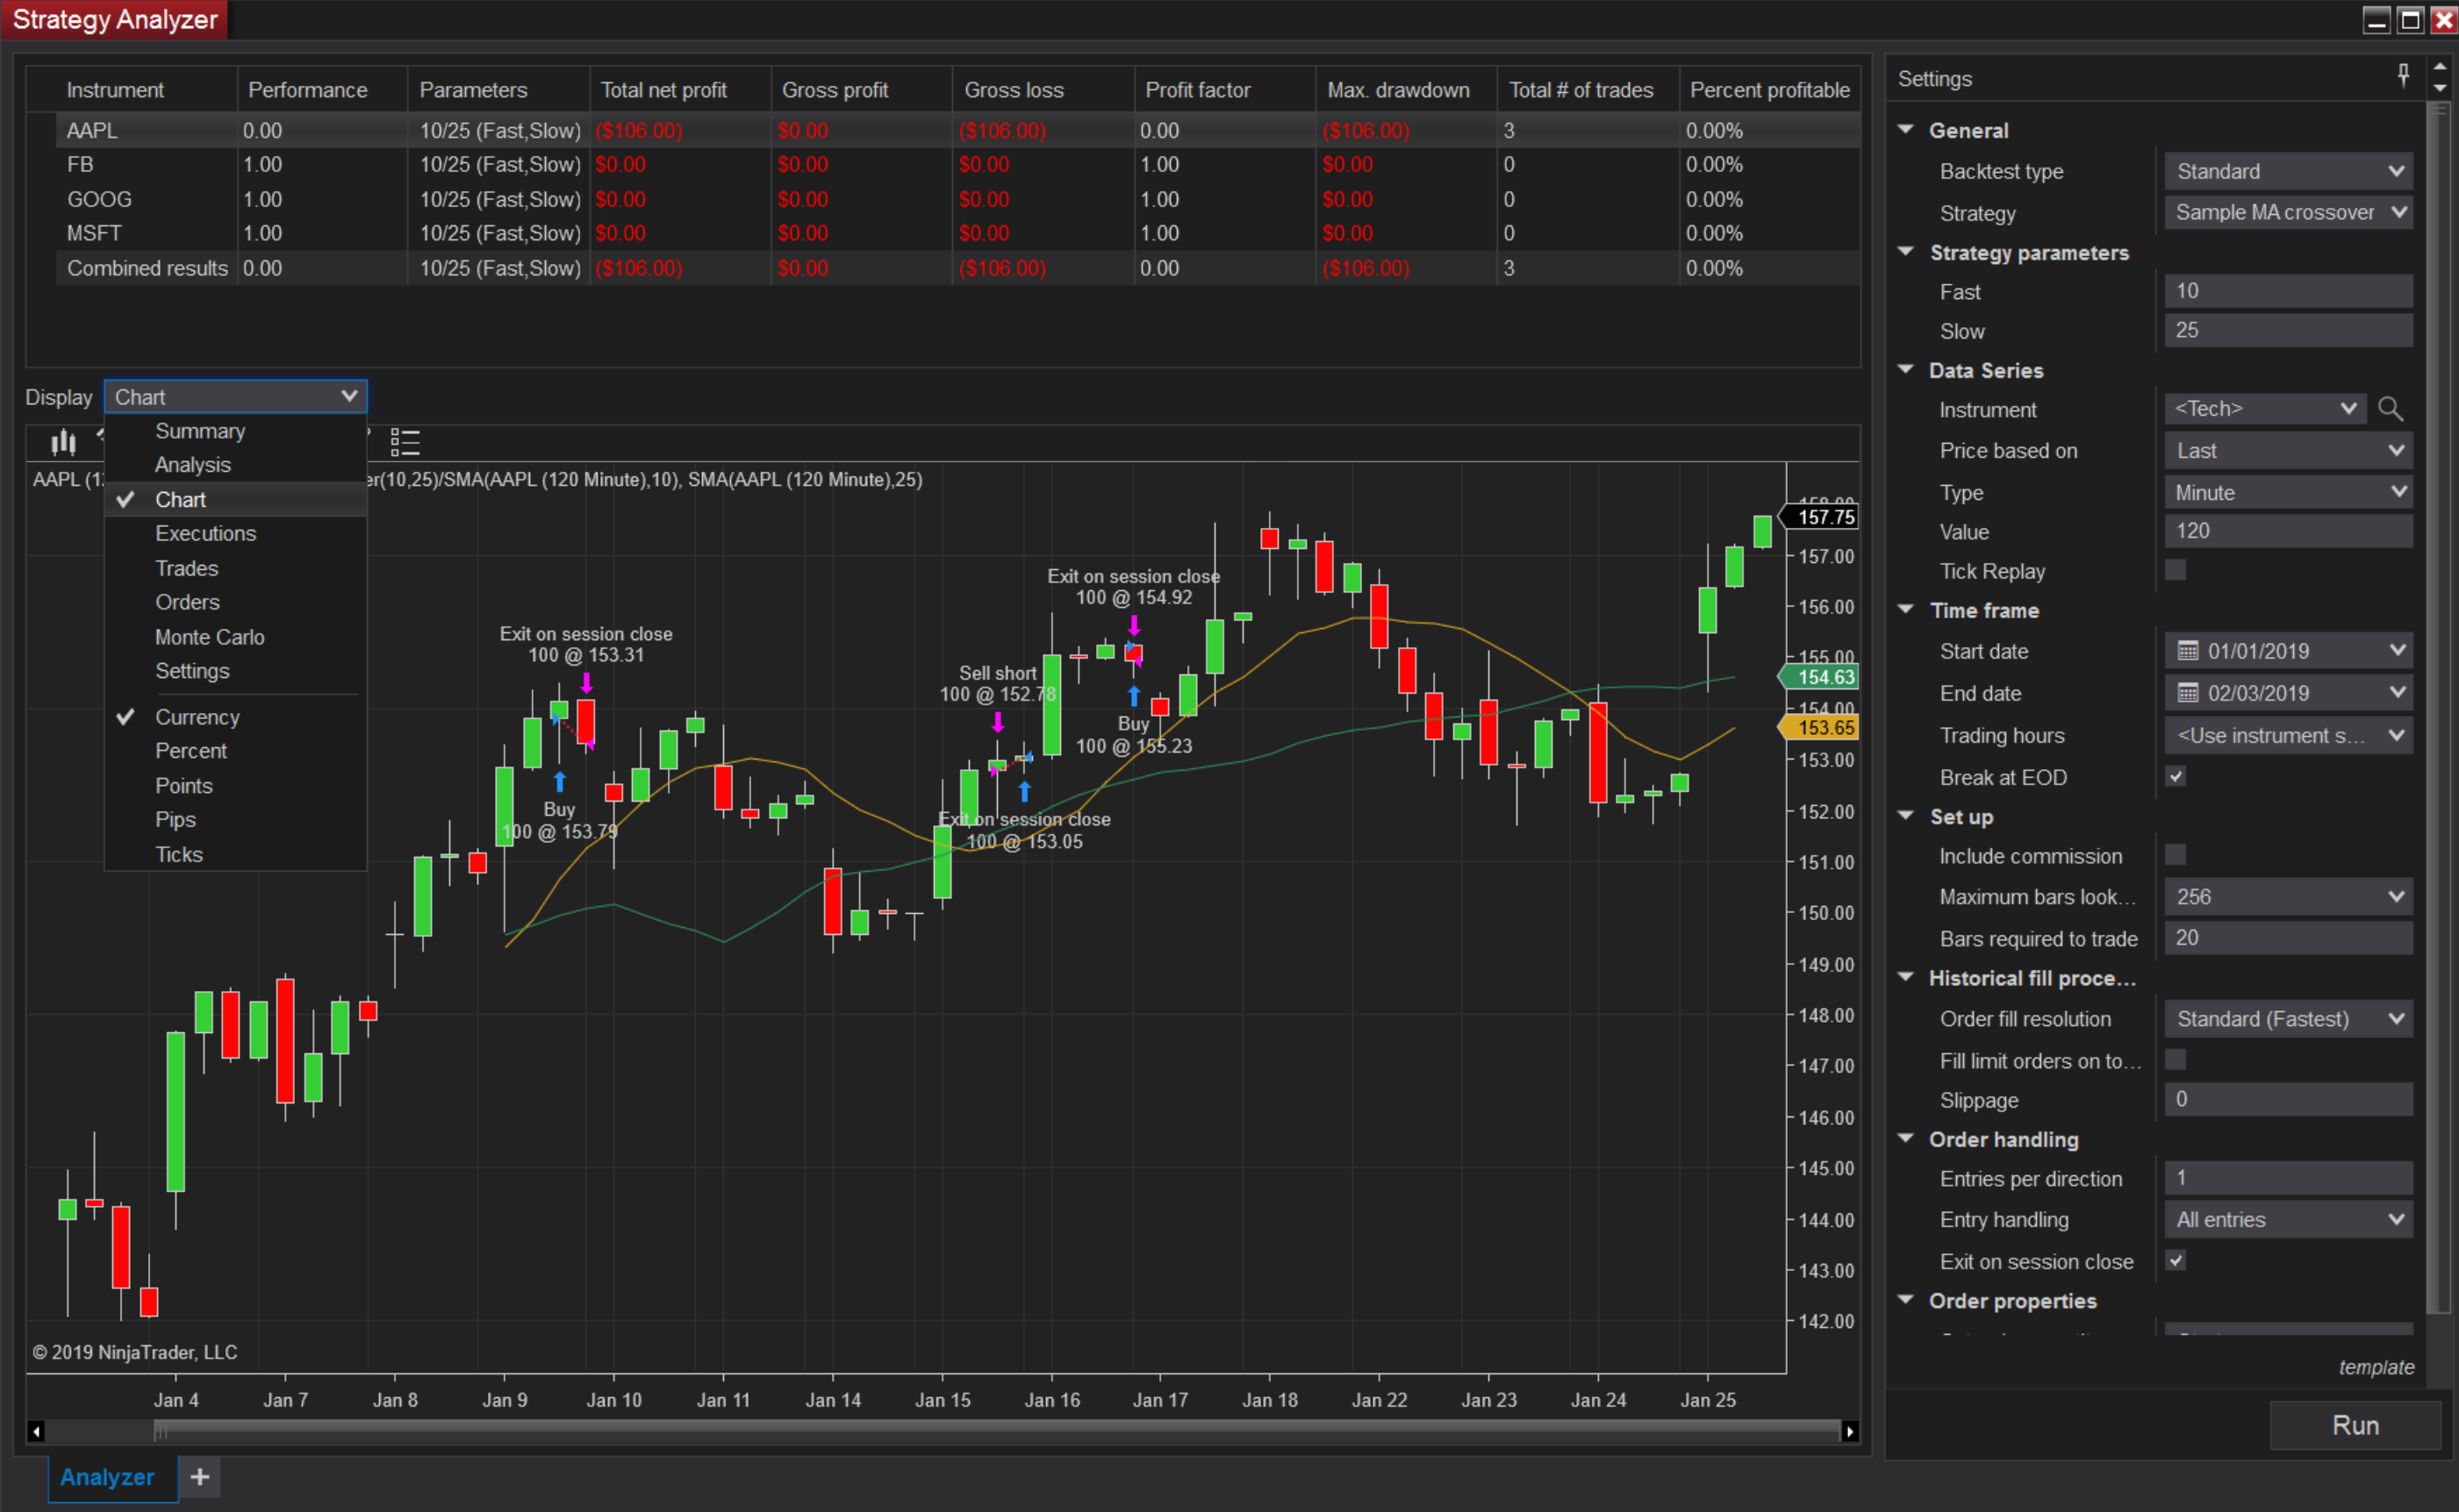Screen dimensions: 2459x1512
Task: Edit the Slippage field
Action: coord(2288,1099)
